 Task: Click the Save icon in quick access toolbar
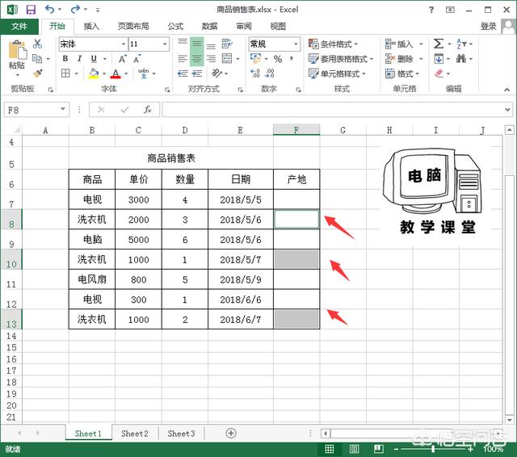[x=30, y=10]
